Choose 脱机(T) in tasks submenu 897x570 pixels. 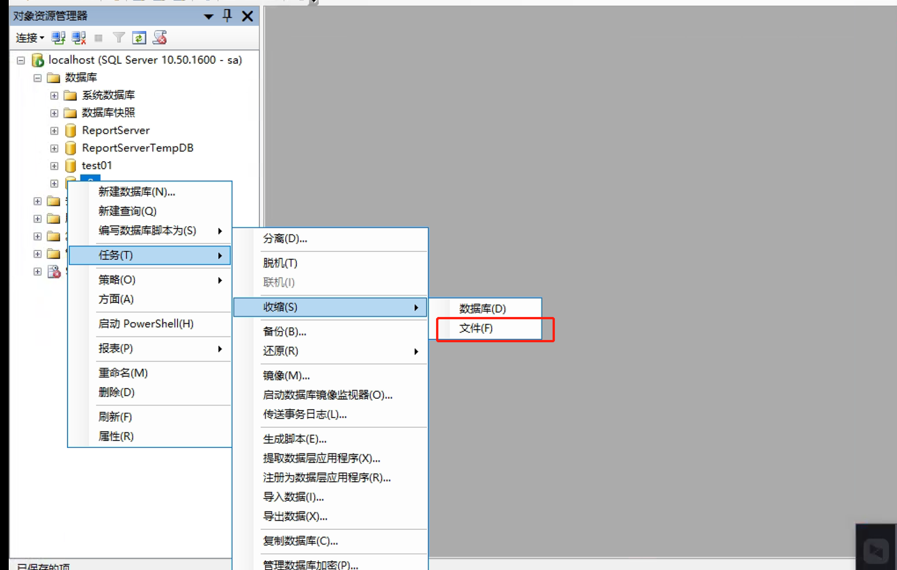point(331,263)
